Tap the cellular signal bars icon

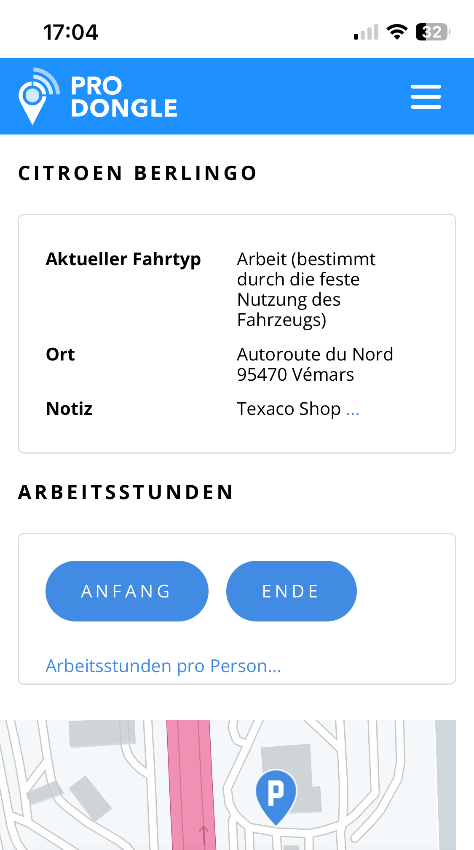(366, 32)
